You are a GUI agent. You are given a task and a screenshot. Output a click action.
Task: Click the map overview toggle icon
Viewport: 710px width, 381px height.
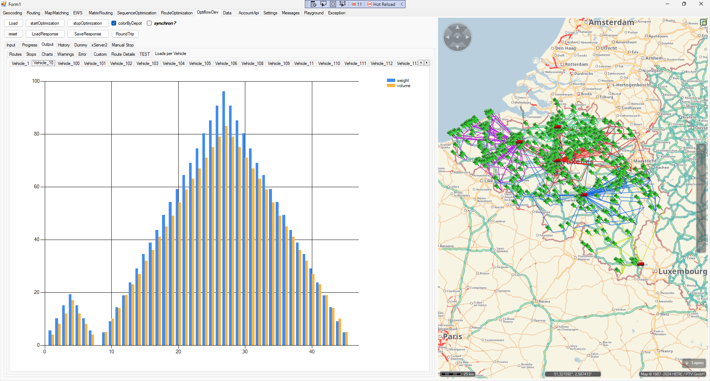[703, 22]
